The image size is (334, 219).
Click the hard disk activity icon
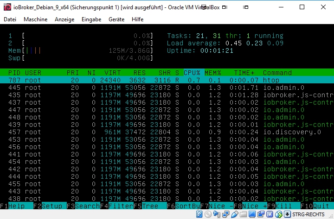(x=199, y=214)
